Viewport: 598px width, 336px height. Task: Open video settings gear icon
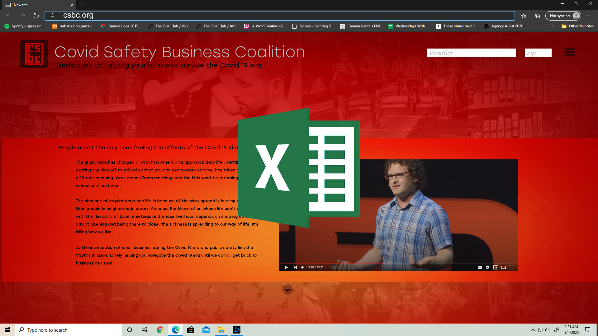click(x=488, y=267)
